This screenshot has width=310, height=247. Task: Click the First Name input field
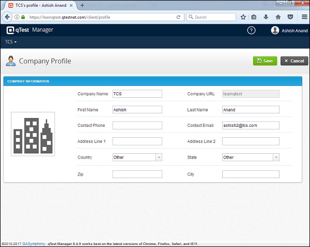click(137, 110)
